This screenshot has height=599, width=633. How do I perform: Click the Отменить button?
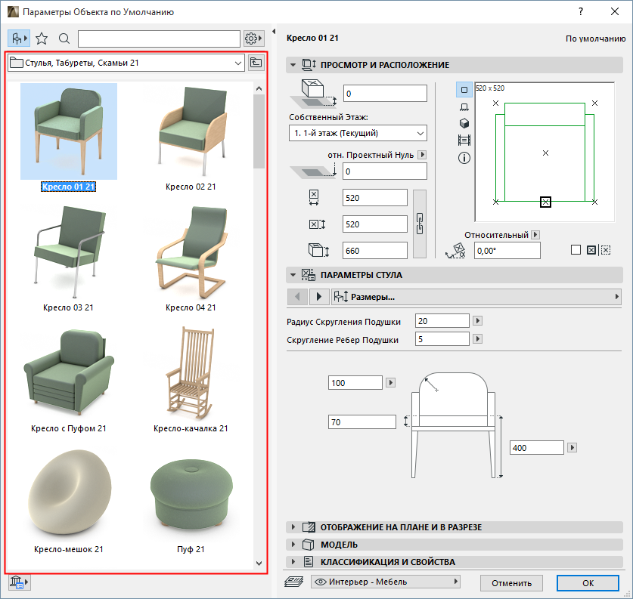point(511,582)
